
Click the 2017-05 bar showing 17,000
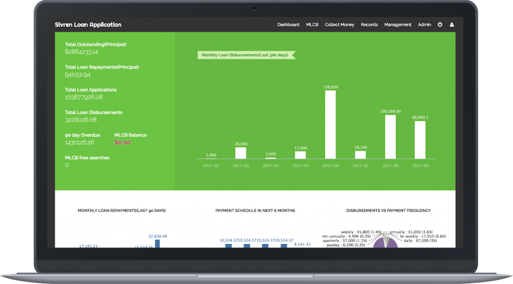(x=300, y=155)
